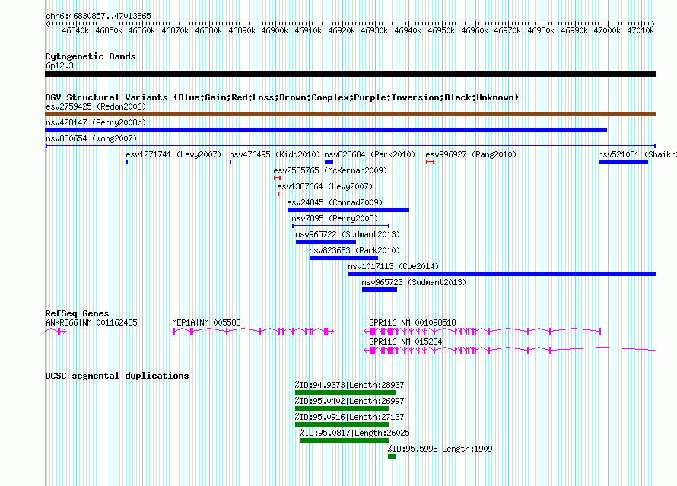Click the nsv7895 Perry2008 thin span
This screenshot has height=486, width=677.
[x=341, y=226]
